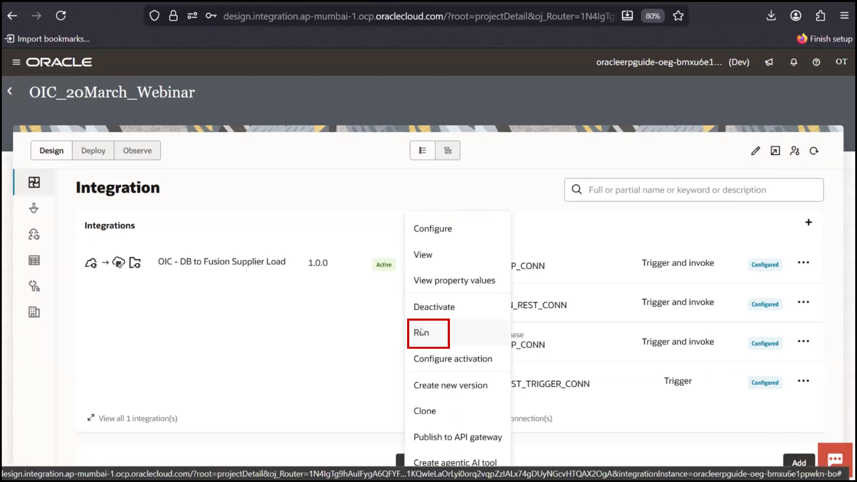
Task: Click the padlock site security icon
Action: point(173,16)
